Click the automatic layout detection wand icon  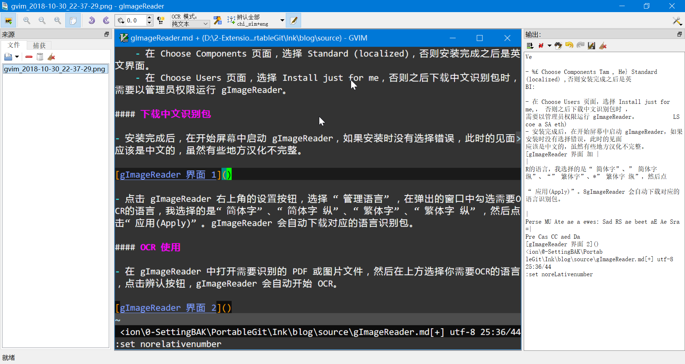[218, 20]
